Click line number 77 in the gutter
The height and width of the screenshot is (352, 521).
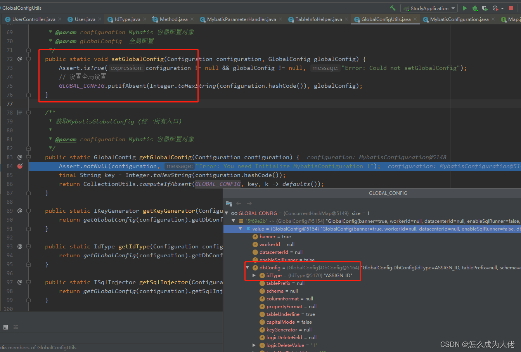pyautogui.click(x=10, y=104)
